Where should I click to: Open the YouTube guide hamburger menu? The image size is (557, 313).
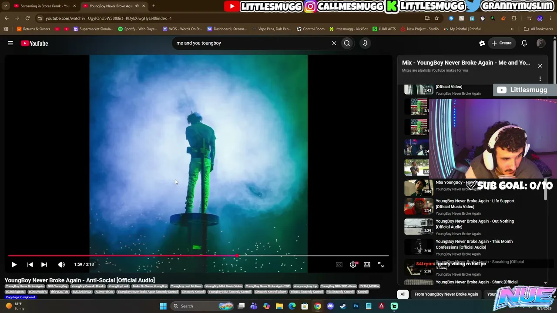(10, 43)
